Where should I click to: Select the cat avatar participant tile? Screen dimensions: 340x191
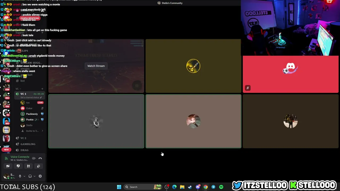(x=193, y=121)
